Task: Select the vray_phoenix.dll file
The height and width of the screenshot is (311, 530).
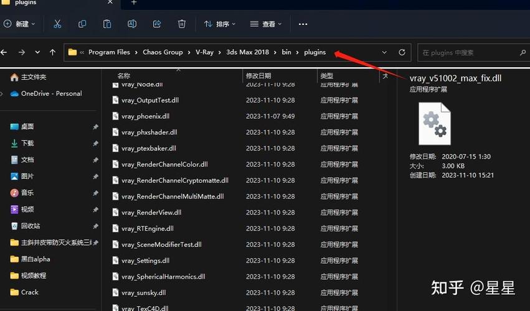Action: [x=145, y=116]
